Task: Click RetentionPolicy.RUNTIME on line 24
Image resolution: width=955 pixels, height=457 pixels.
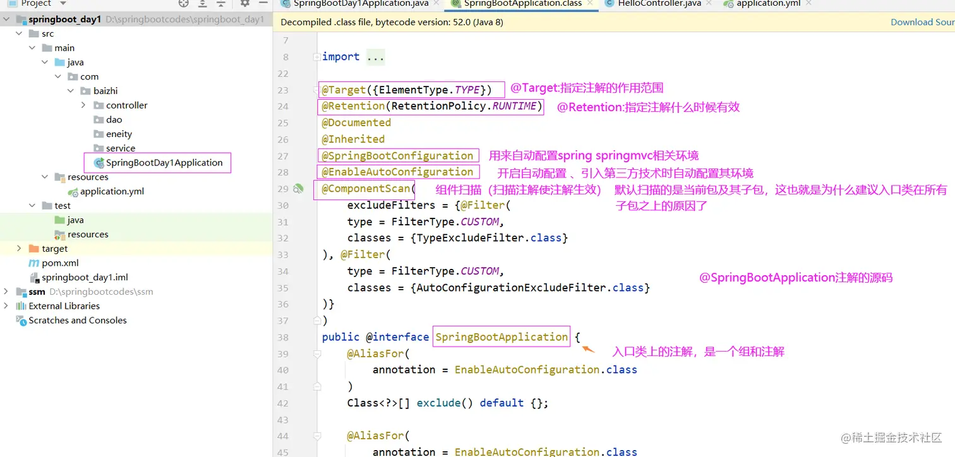Action: [464, 106]
